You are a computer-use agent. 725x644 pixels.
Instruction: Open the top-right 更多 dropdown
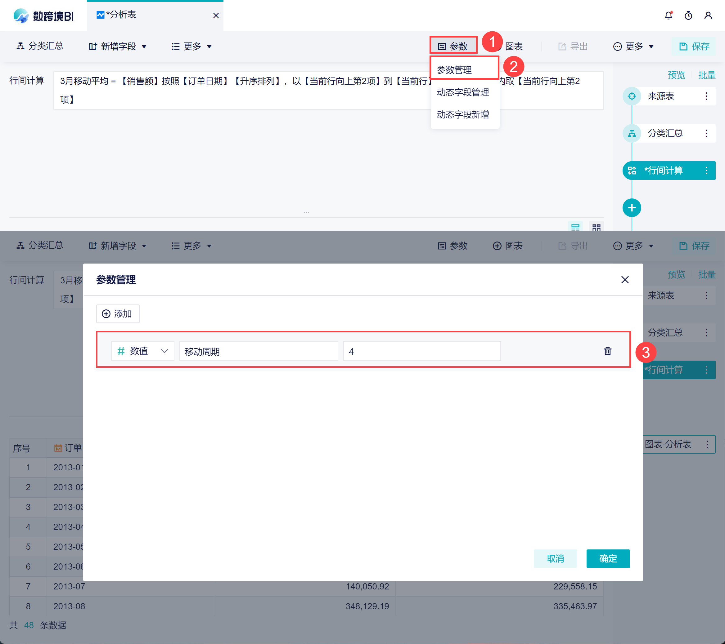click(x=633, y=47)
